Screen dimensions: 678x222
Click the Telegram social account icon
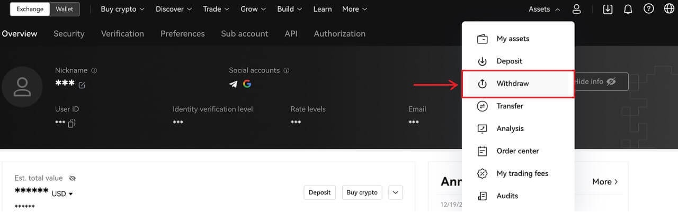pos(233,84)
